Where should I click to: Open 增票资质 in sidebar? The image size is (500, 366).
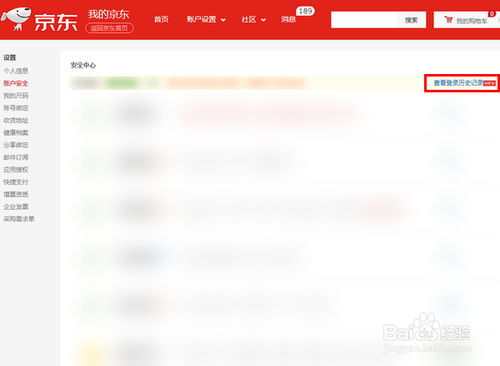tap(16, 194)
